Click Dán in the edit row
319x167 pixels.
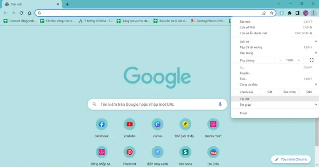coord(309,92)
